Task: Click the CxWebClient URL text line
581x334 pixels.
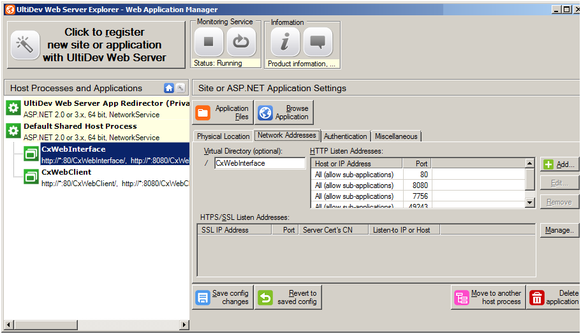Action: tap(115, 184)
